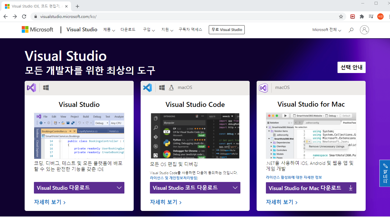390x217 pixels.
Task: Open the media control playlist icon
Action: pos(371,17)
